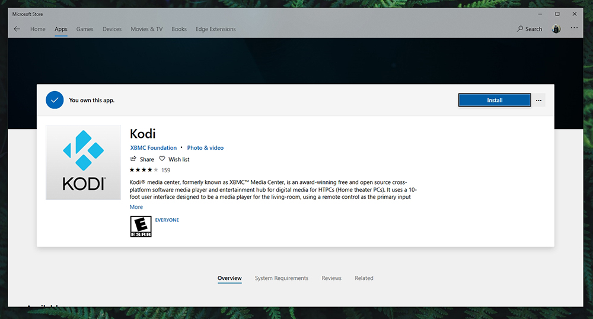Switch to System Requirements tab

coord(282,278)
